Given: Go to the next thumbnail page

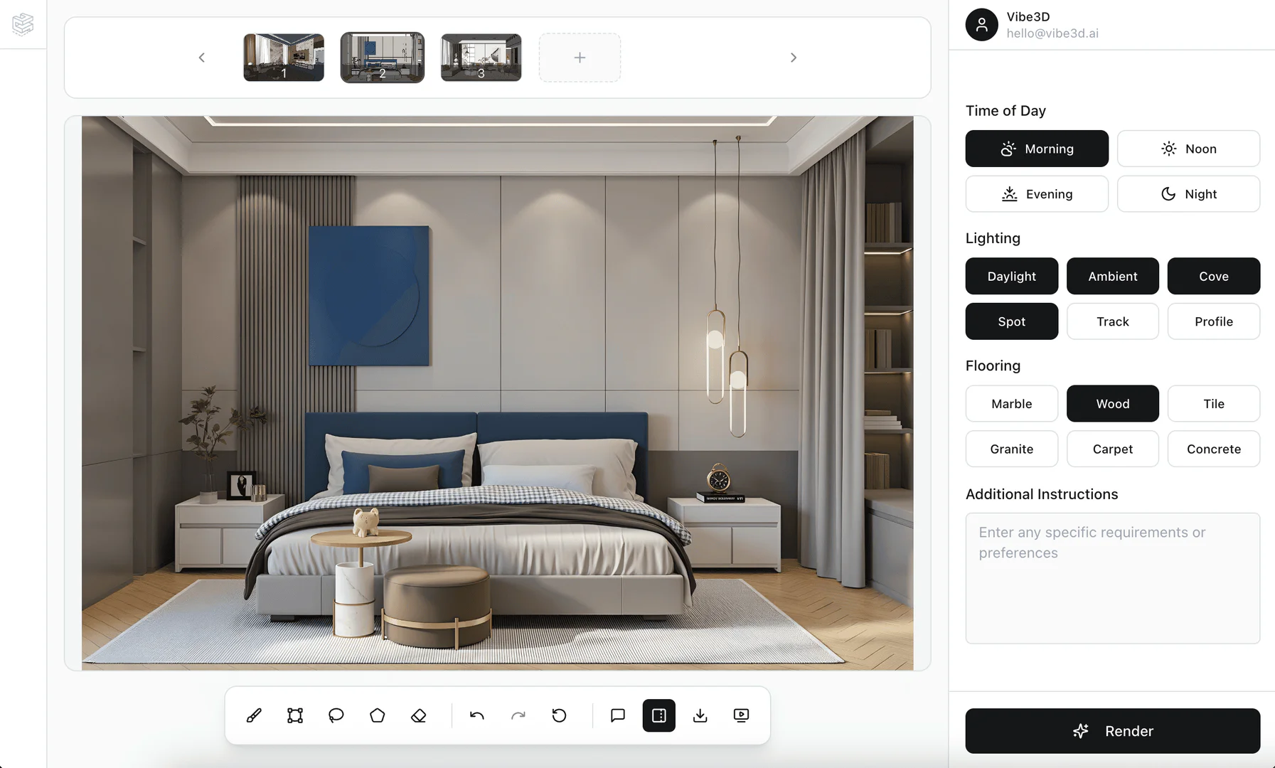Looking at the screenshot, I should 793,58.
